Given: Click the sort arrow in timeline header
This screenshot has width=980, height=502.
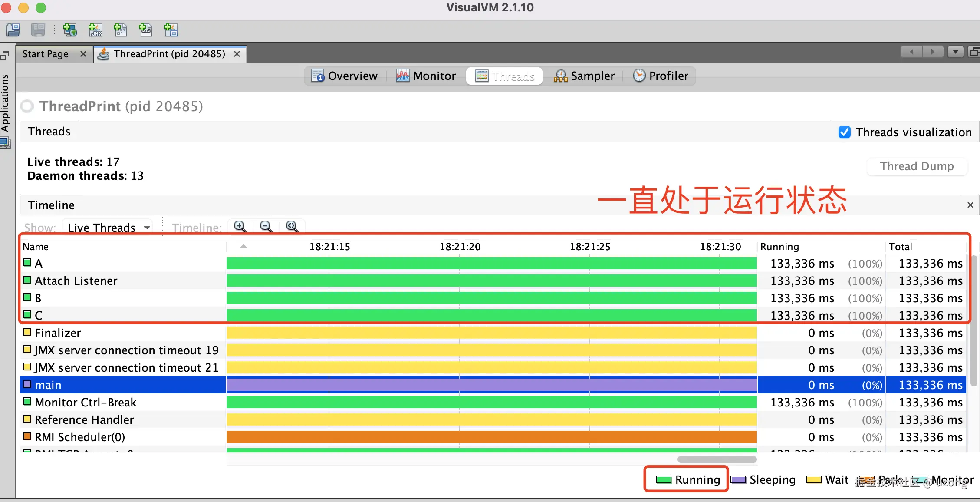Looking at the screenshot, I should [243, 247].
